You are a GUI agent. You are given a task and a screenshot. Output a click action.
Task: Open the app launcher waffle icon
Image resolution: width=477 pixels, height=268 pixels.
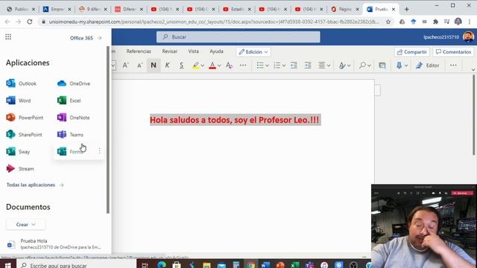point(8,37)
